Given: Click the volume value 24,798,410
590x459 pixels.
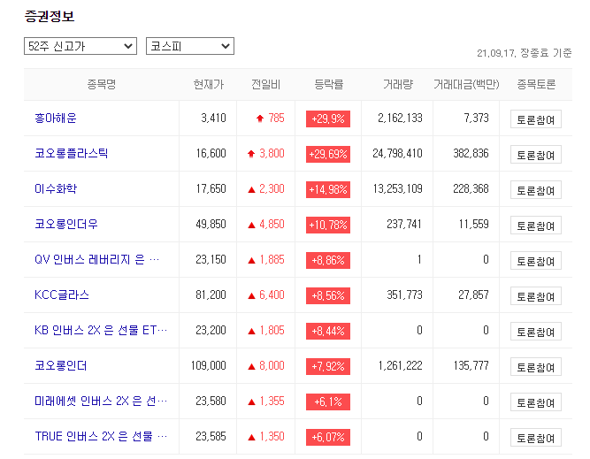Looking at the screenshot, I should pos(398,154).
